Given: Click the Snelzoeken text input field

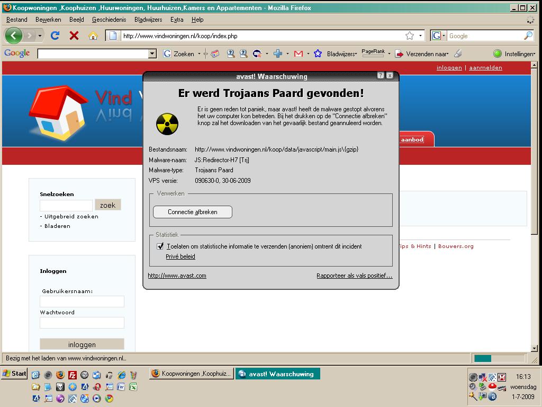Looking at the screenshot, I should pyautogui.click(x=66, y=205).
